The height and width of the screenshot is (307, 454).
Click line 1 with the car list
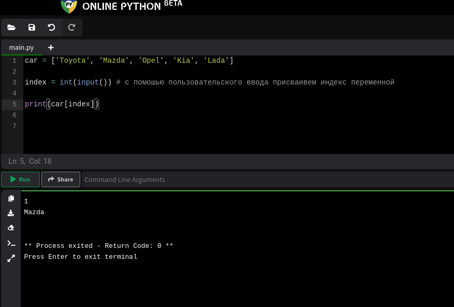point(129,60)
